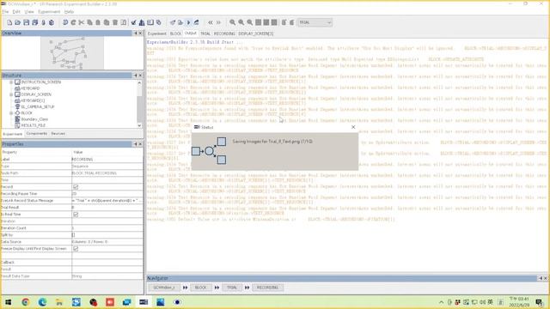This screenshot has height=309, width=550.
Task: Open the View menu
Action: [x=29, y=11]
